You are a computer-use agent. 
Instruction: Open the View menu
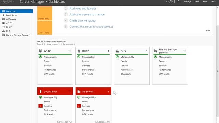pyautogui.click(x=205, y=1)
